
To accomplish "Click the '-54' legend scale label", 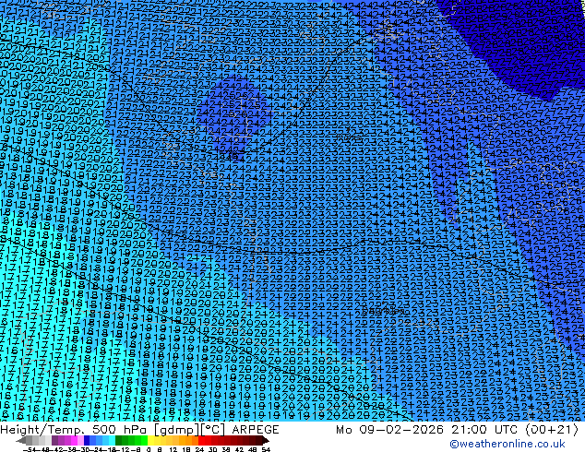I will pyautogui.click(x=30, y=449).
